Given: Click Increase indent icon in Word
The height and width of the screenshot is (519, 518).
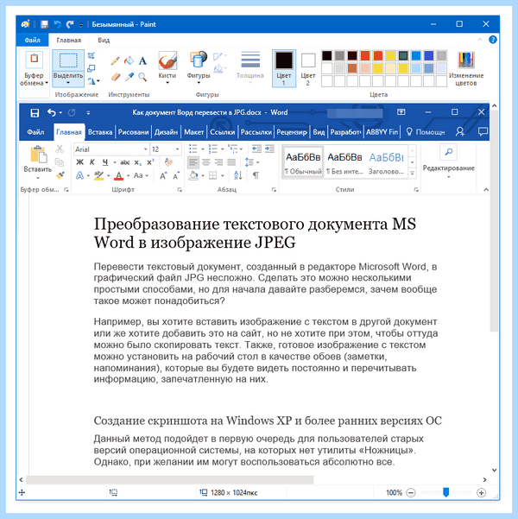Looking at the screenshot, I should point(269,149).
